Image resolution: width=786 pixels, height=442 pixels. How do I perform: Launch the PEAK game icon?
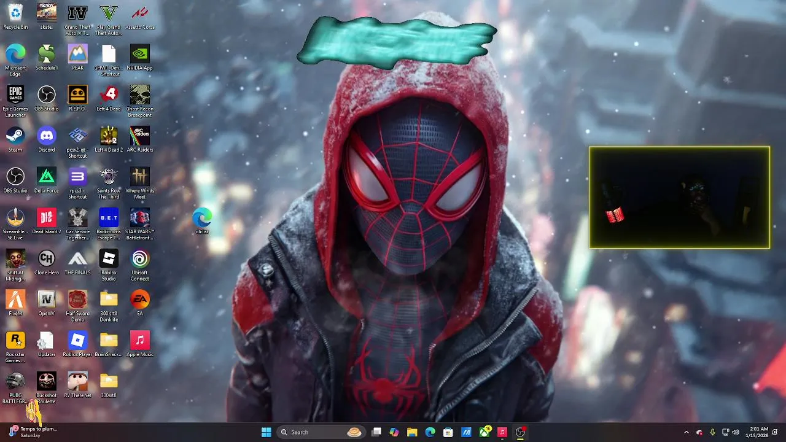pyautogui.click(x=77, y=57)
